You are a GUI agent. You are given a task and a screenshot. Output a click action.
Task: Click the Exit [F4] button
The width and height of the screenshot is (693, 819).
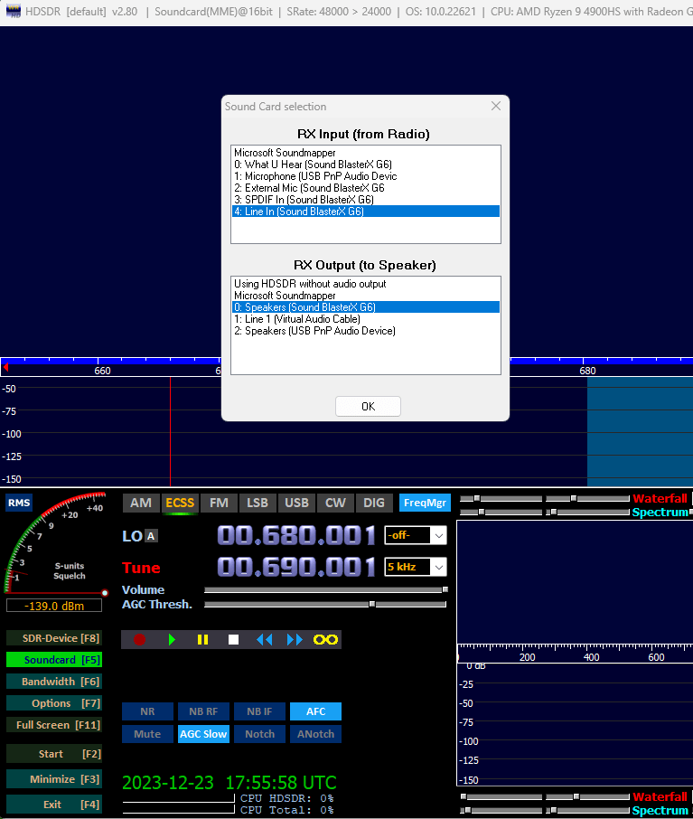tap(54, 805)
